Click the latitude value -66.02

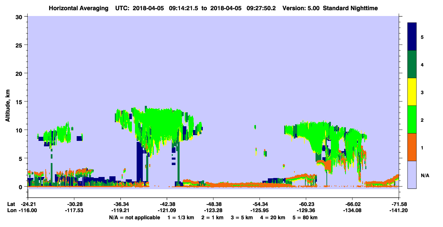tap(352, 204)
